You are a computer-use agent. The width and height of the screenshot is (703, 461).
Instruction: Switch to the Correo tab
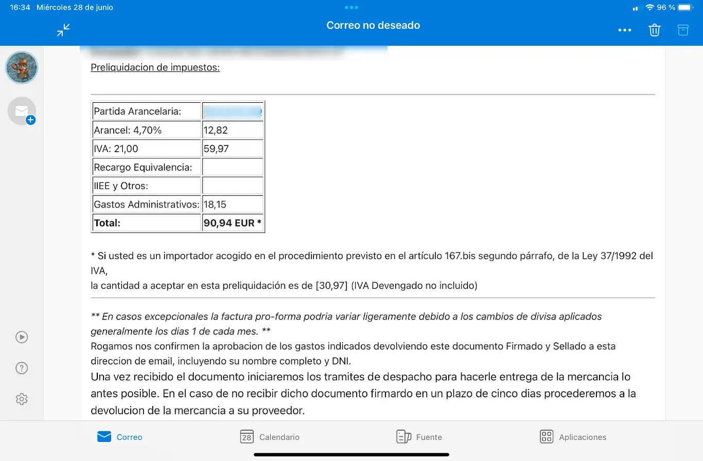point(119,437)
